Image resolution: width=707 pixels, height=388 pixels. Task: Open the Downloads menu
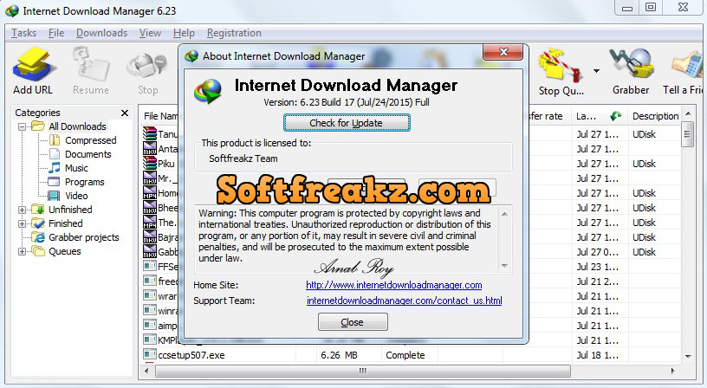pos(101,33)
